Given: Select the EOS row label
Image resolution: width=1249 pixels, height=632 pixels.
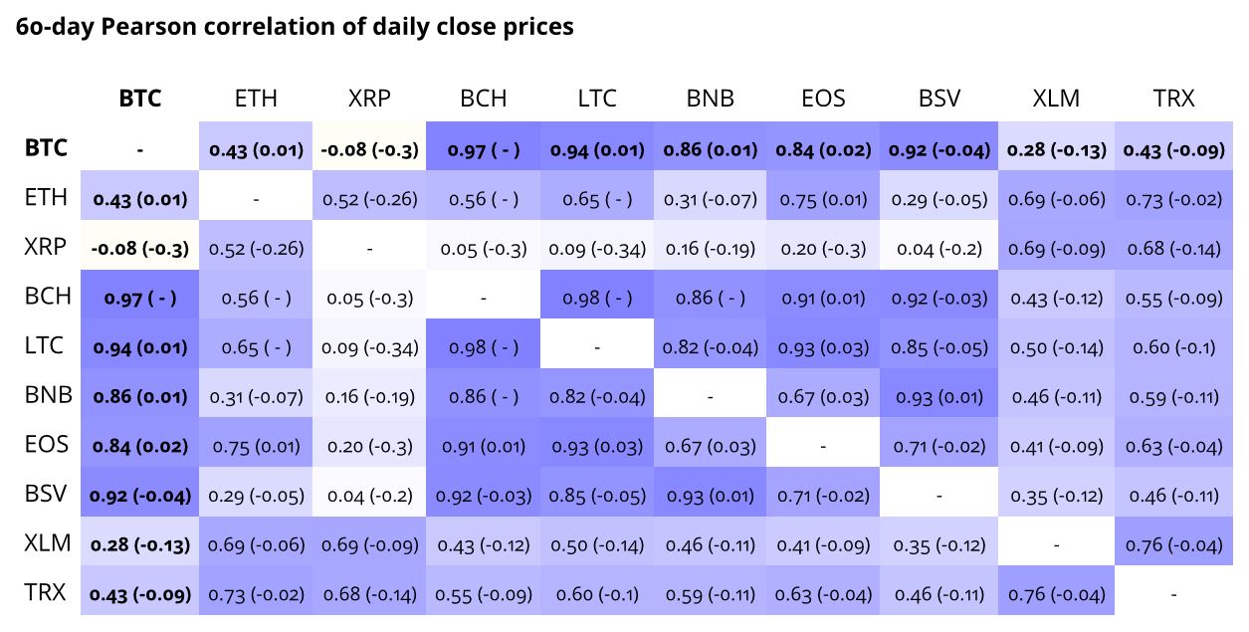Looking at the screenshot, I should pos(46,445).
